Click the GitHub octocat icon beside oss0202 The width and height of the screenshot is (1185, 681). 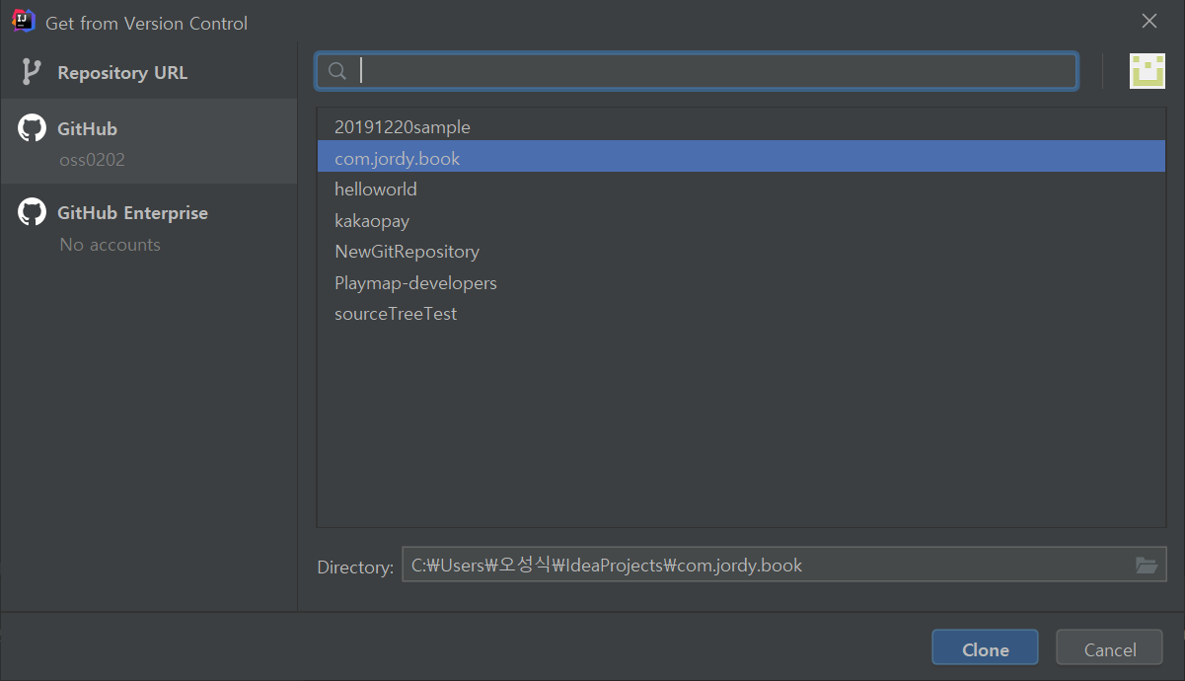[33, 128]
